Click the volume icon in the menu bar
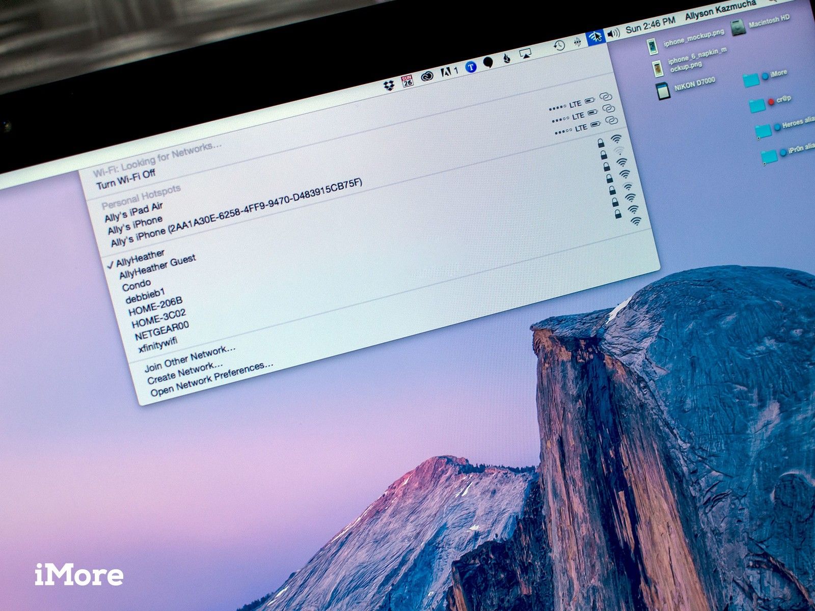 pyautogui.click(x=613, y=34)
